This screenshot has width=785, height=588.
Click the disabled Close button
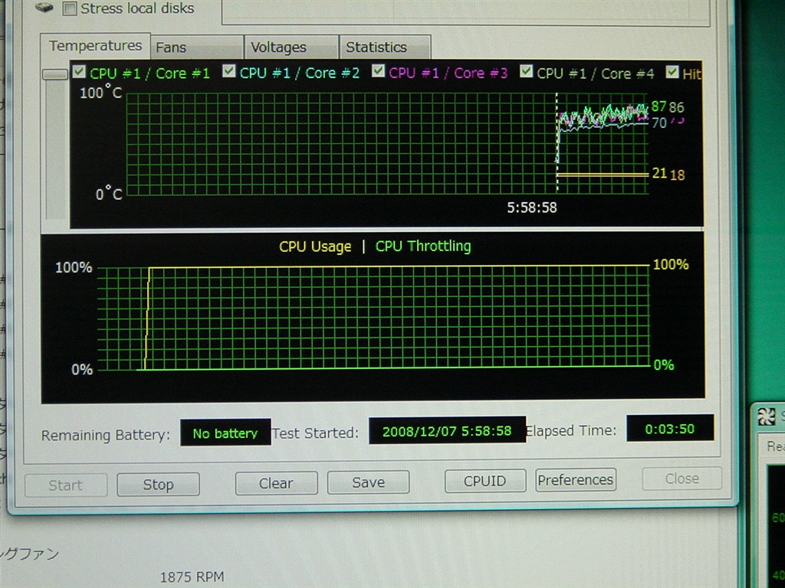point(682,479)
